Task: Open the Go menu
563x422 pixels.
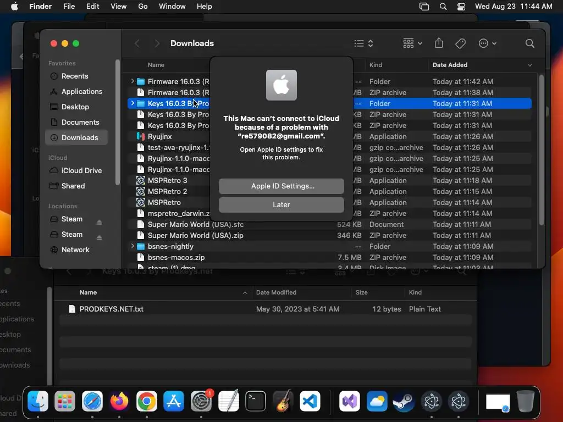Action: click(142, 7)
